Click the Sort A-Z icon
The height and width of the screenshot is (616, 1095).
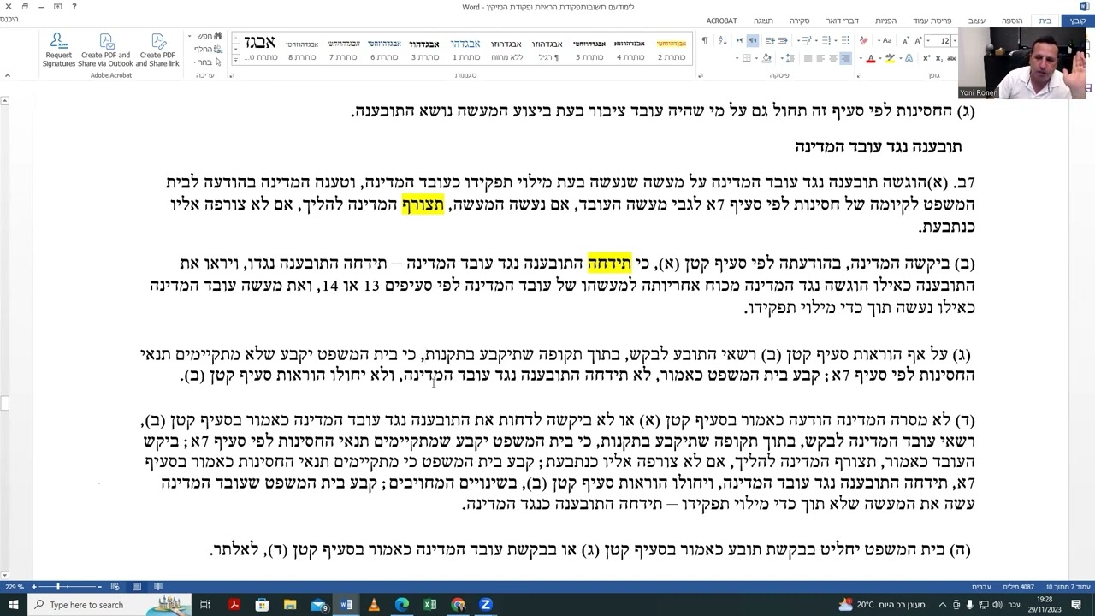click(x=722, y=40)
